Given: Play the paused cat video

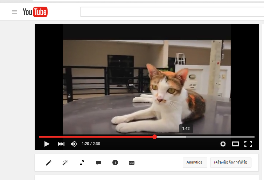Looking at the screenshot, I should [x=47, y=144].
